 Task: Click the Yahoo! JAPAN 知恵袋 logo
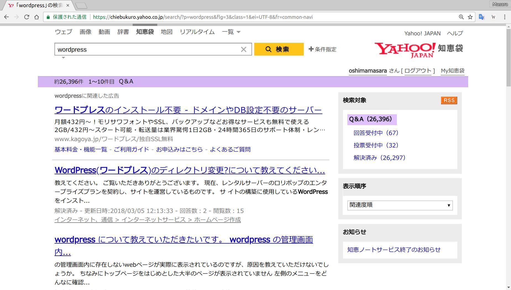tap(419, 50)
